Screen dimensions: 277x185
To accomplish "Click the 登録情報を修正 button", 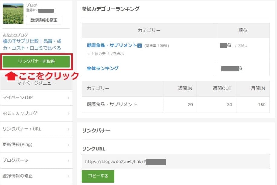I will [44, 20].
